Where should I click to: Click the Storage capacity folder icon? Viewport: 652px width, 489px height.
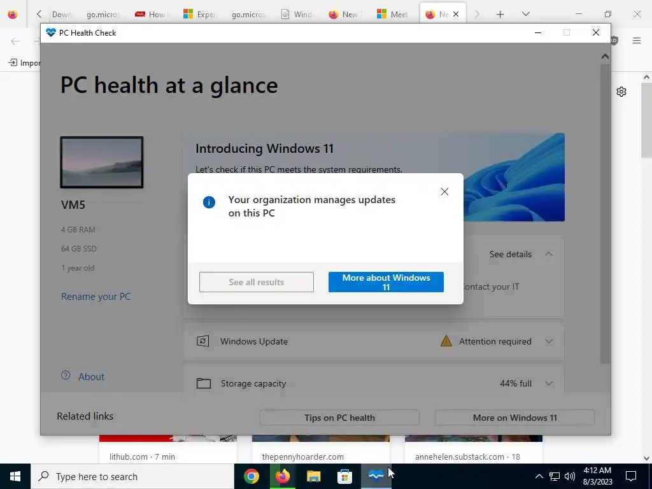pos(203,383)
